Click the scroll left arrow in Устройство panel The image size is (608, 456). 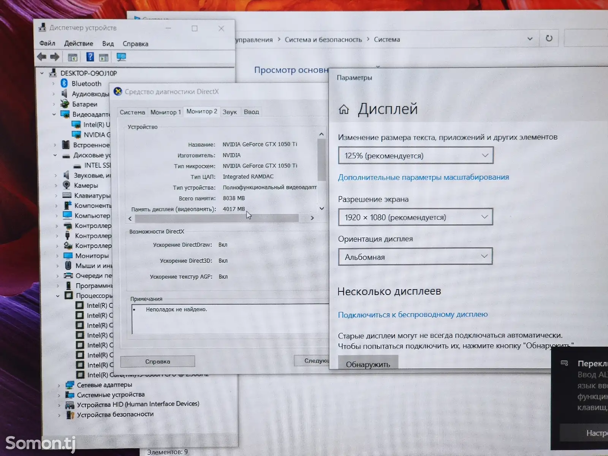130,218
